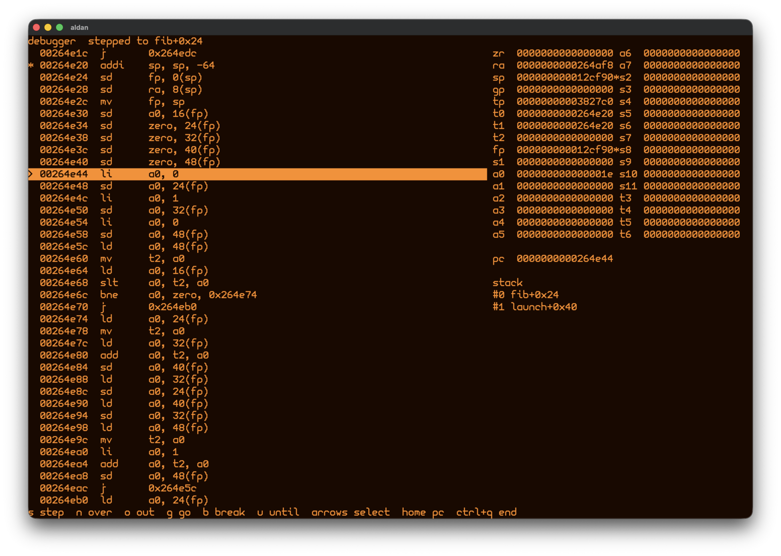
Task: Minimize the aldan window with the yellow button
Action: coord(48,27)
